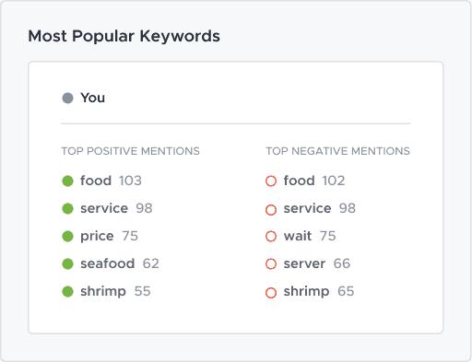Select the red circle beside wait
This screenshot has height=362, width=472.
pyautogui.click(x=271, y=236)
